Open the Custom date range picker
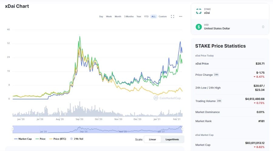 point(163,16)
